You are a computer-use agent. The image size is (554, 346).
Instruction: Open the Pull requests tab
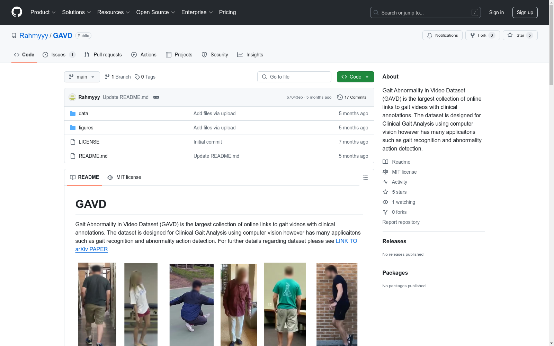pyautogui.click(x=103, y=55)
